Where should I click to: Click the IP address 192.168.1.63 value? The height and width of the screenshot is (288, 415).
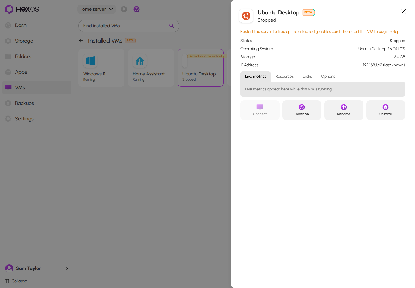click(x=384, y=65)
